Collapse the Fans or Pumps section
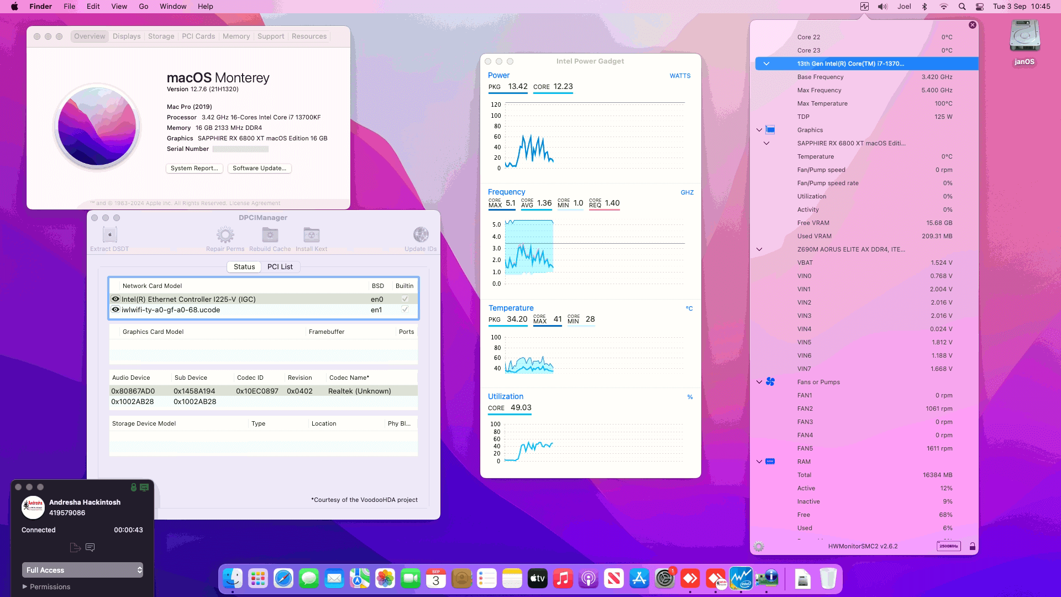 [759, 381]
